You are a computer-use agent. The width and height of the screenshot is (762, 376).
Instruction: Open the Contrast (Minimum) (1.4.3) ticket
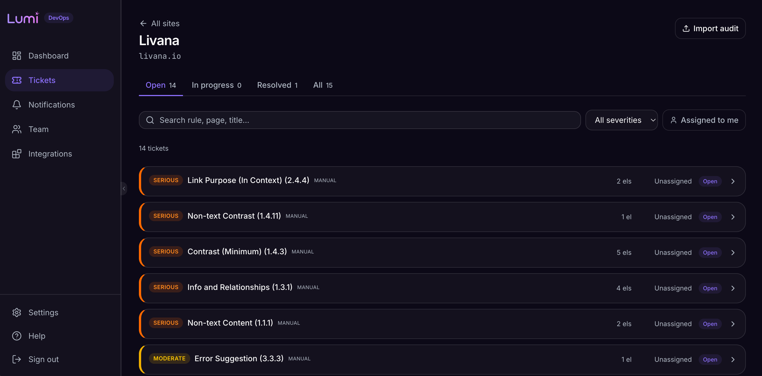coord(442,253)
